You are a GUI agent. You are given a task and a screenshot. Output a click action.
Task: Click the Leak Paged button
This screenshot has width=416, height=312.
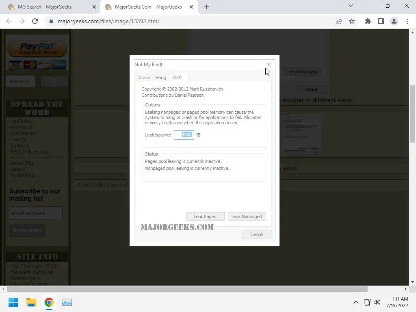205,217
